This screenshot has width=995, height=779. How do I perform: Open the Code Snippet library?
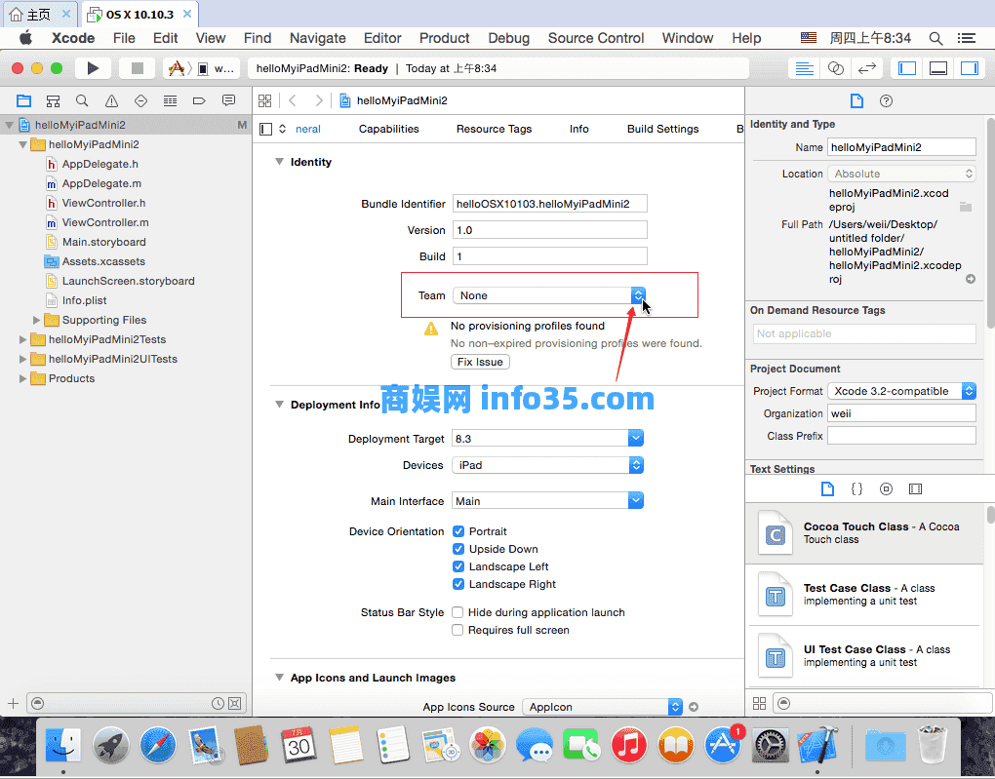(856, 489)
